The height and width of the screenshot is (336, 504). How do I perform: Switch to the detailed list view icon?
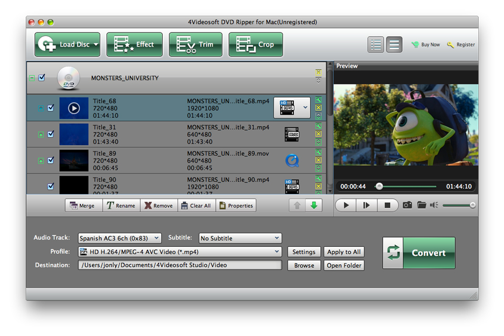click(375, 45)
